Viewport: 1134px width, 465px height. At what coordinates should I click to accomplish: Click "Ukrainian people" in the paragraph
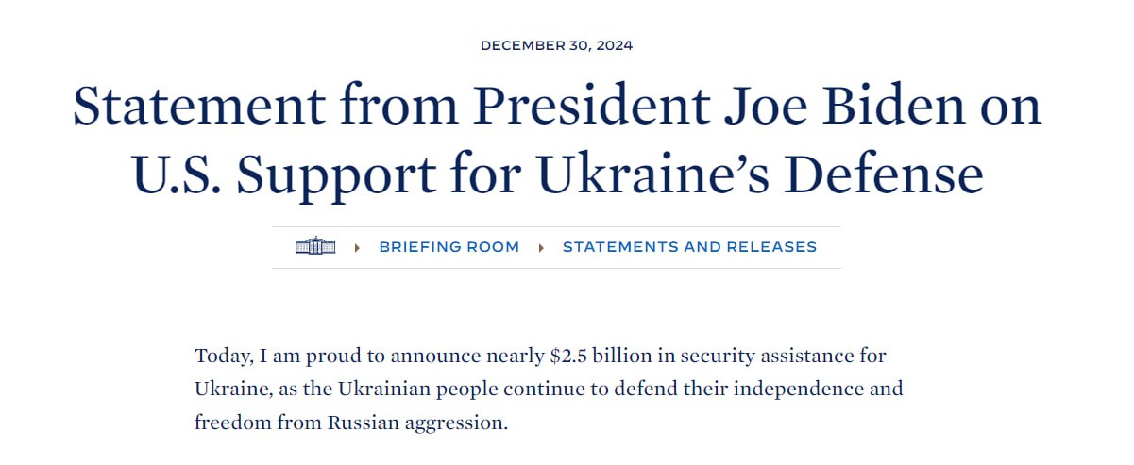(x=429, y=389)
